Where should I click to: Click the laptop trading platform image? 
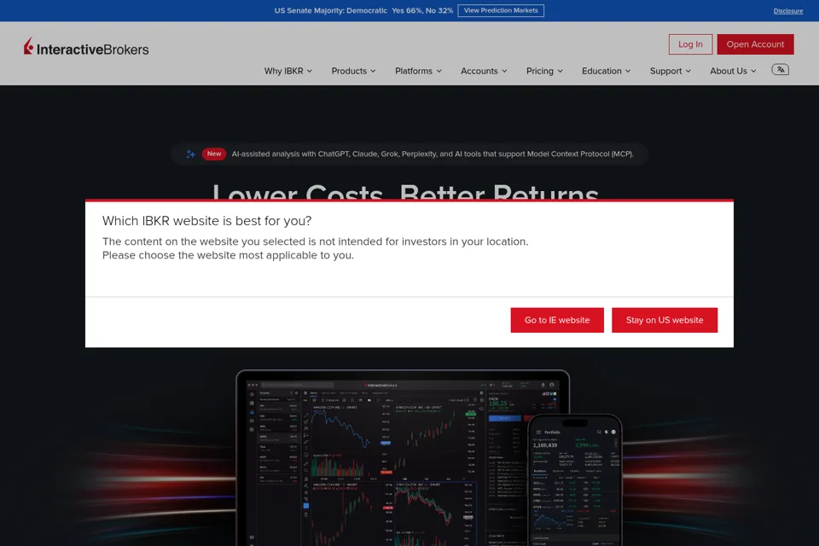(402, 457)
